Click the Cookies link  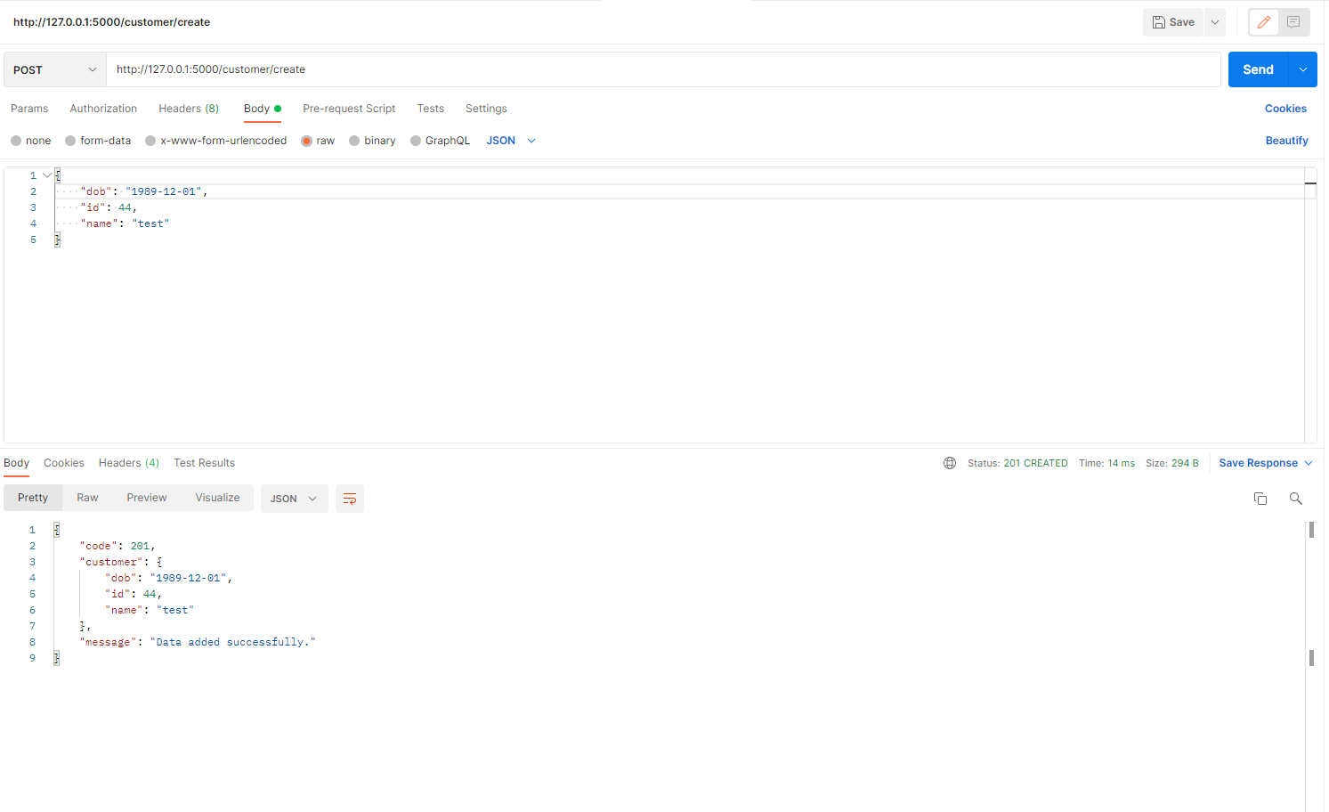(x=1285, y=109)
